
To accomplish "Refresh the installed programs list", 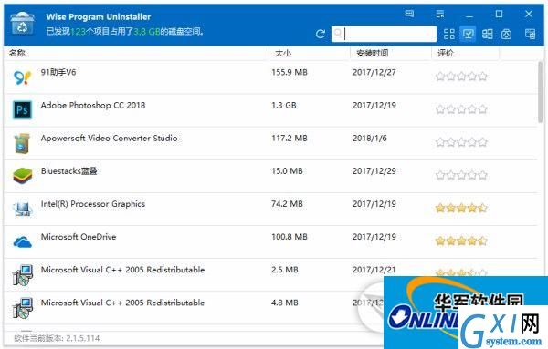I will pyautogui.click(x=321, y=34).
